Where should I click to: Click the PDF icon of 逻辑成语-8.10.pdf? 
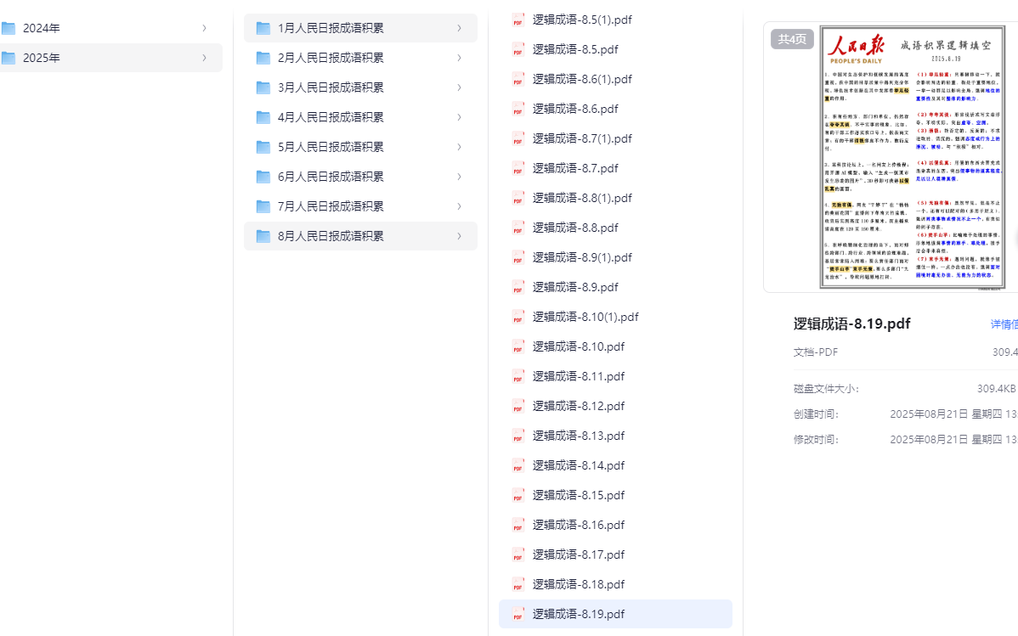tap(518, 346)
